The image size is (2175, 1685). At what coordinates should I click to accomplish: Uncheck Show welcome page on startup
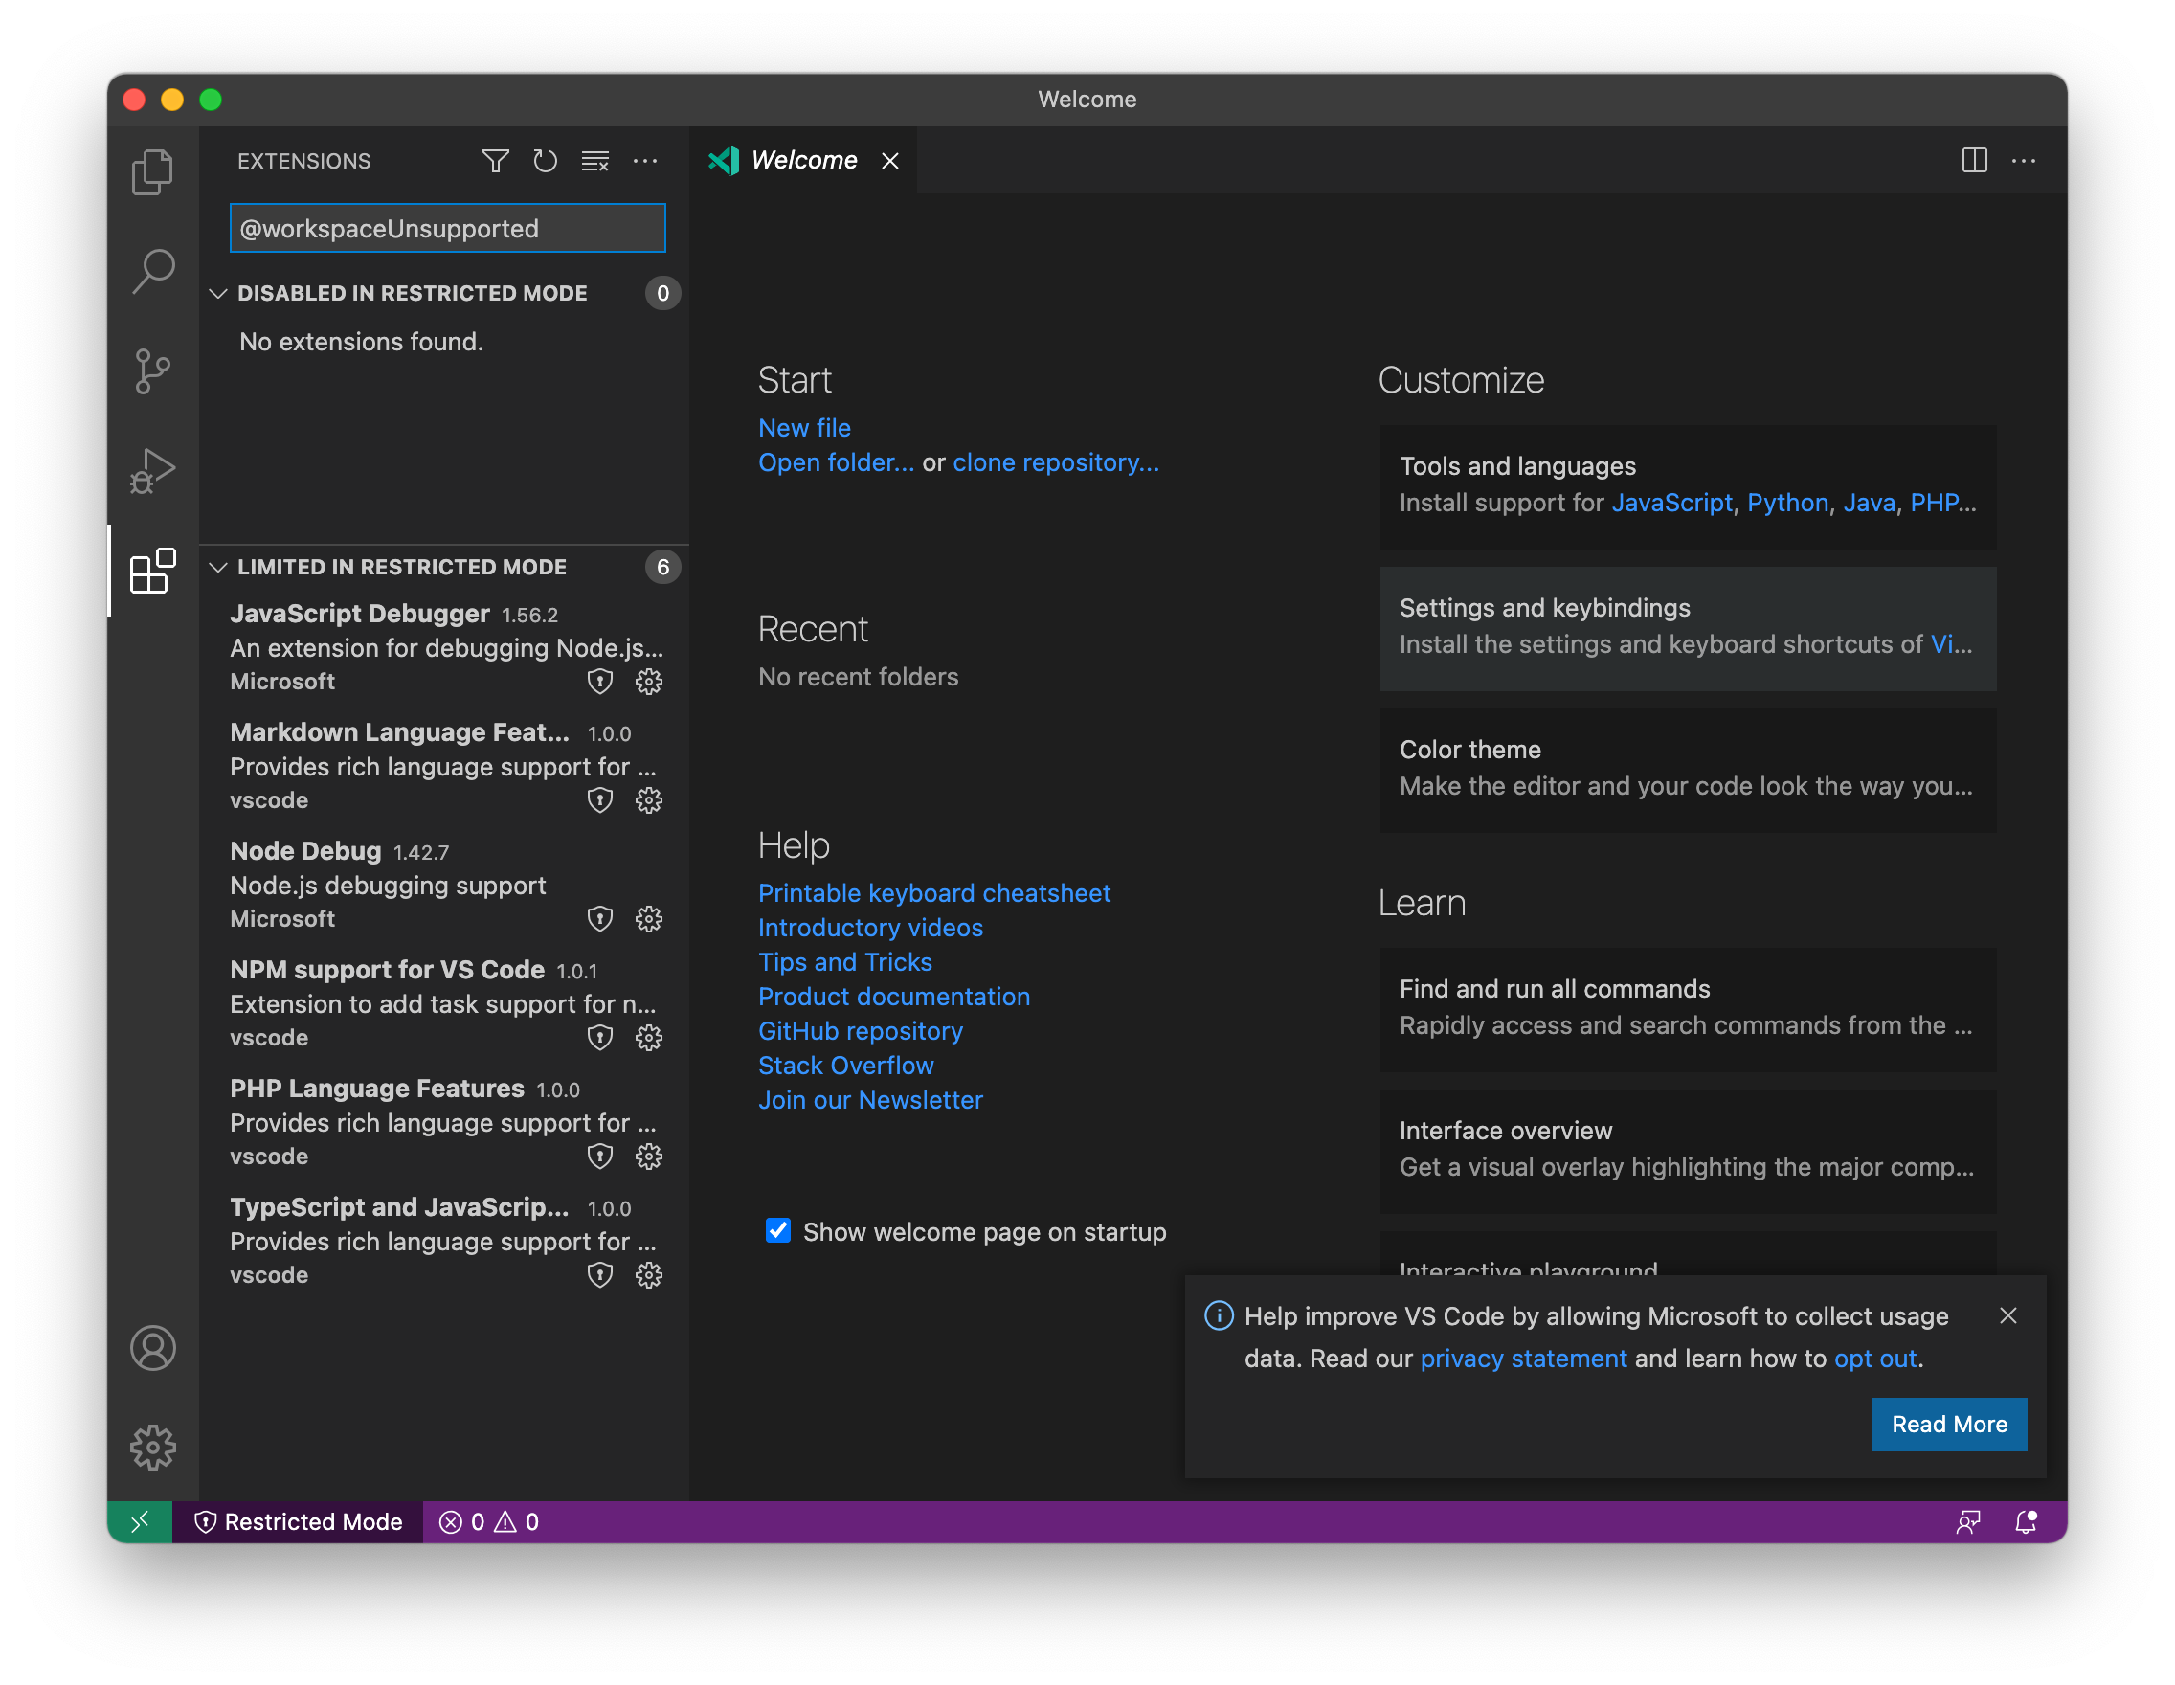click(x=776, y=1231)
